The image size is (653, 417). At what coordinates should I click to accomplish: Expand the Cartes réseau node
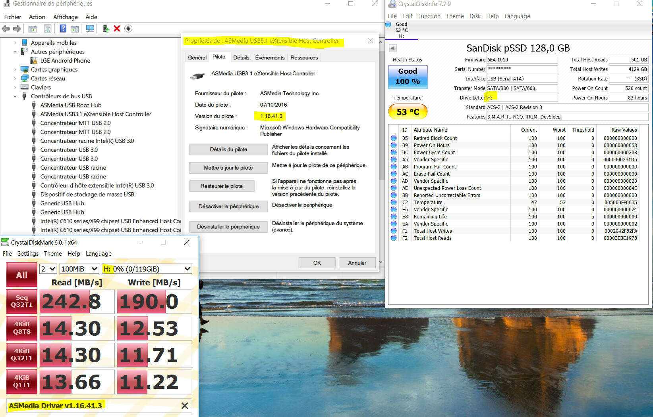click(15, 78)
